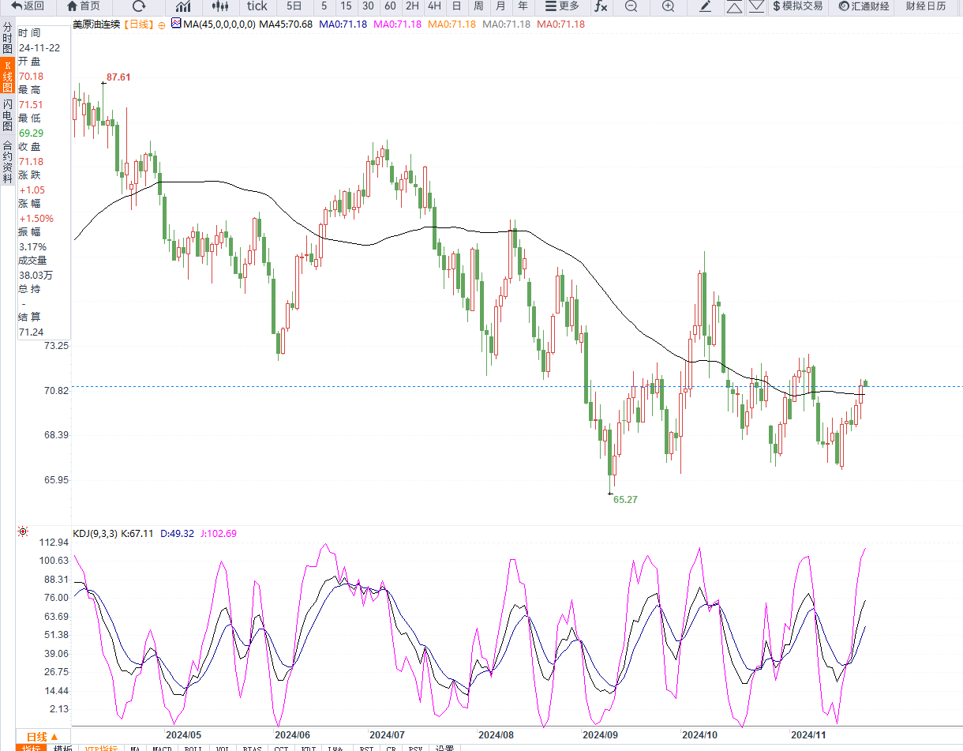Select the VIP指标 bottom tab

pyautogui.click(x=101, y=747)
